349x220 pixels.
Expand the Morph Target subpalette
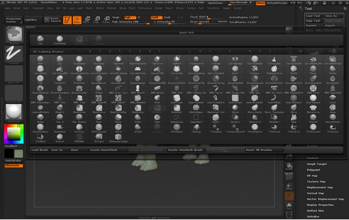[x=316, y=164]
